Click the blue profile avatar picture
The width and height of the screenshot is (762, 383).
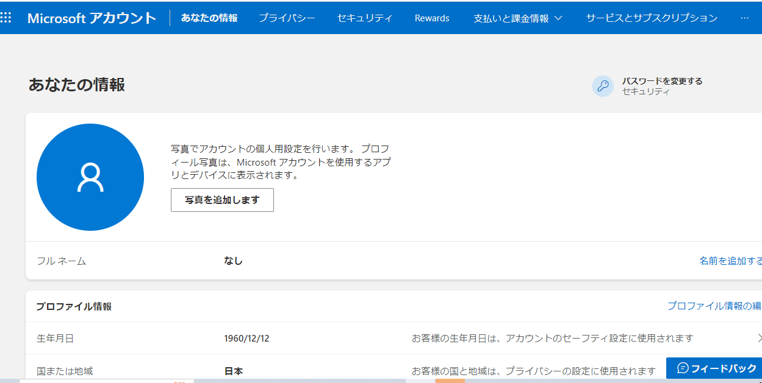tap(90, 177)
